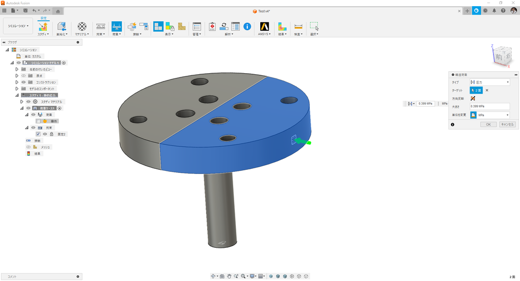Click the floating 0.399 MPa value field
Screen dimensions: 520x281
[x=425, y=103]
